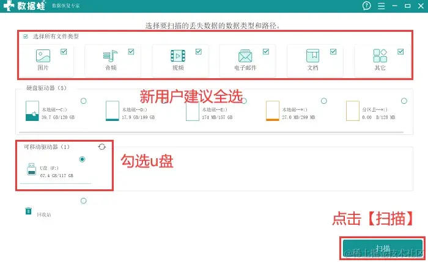This screenshot has width=428, height=262.
Task: Open the hamburger menu in title bar
Action: [x=382, y=5]
